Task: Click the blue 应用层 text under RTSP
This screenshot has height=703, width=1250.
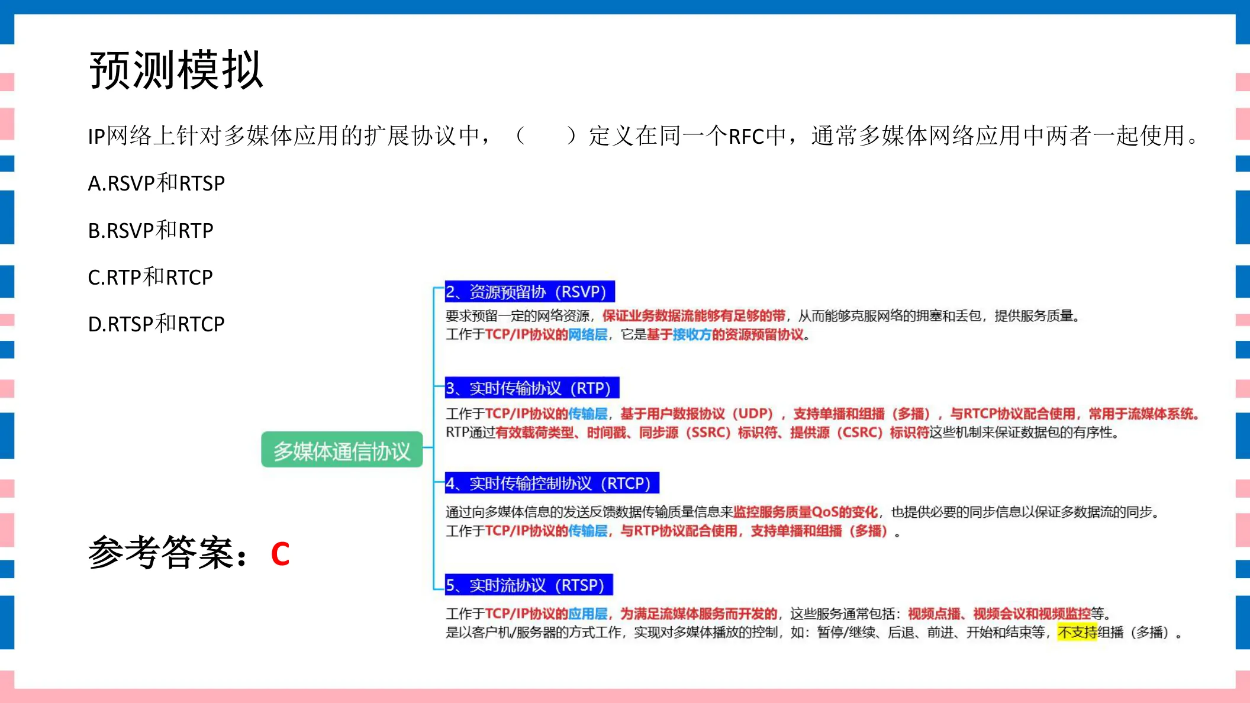Action: 588,614
